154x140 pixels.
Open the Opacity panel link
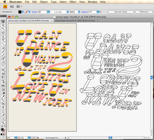(x=84, y=12)
